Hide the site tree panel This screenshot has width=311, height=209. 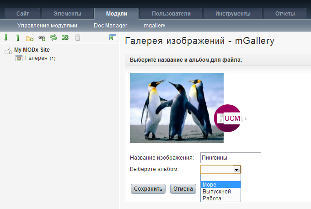[x=113, y=38]
